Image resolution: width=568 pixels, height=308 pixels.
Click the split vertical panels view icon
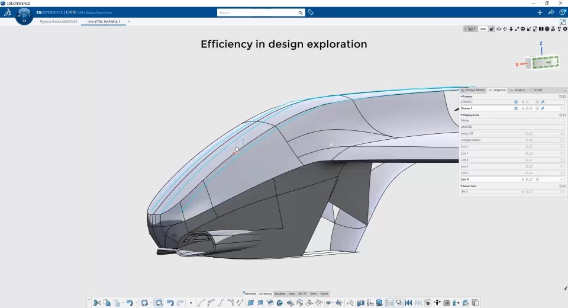coord(541,29)
